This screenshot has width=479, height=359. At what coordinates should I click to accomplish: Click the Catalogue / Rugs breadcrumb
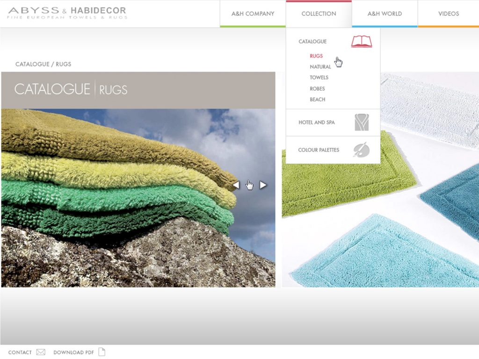click(43, 64)
